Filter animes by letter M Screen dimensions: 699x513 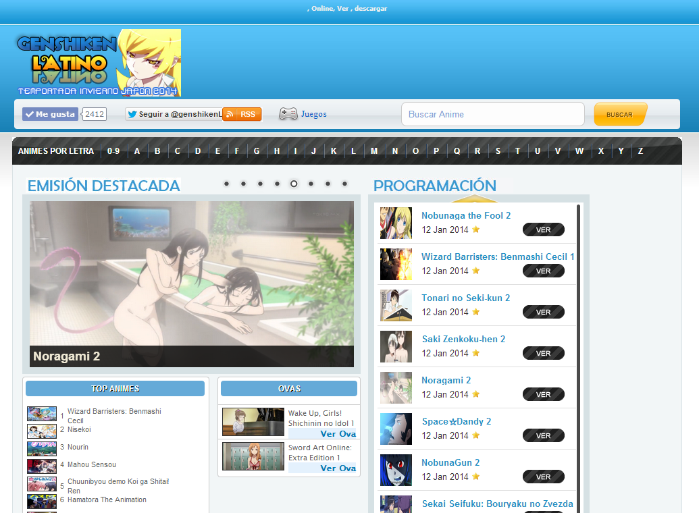[374, 151]
